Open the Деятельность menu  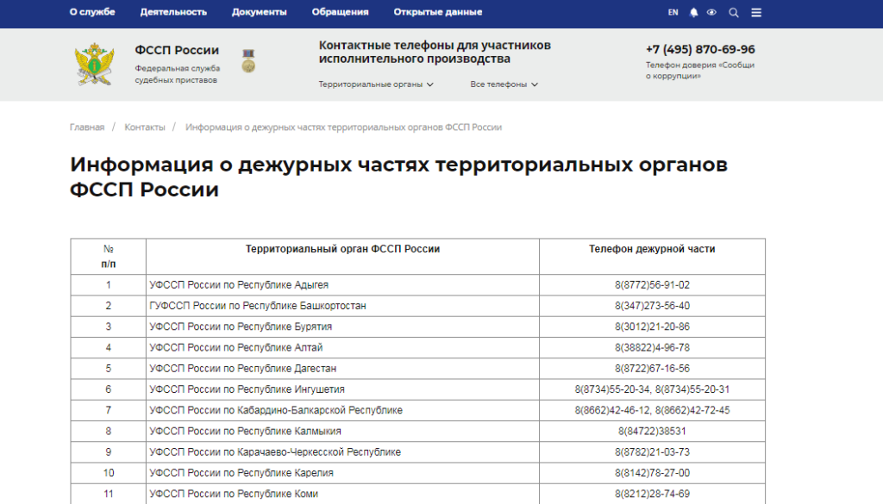click(173, 12)
